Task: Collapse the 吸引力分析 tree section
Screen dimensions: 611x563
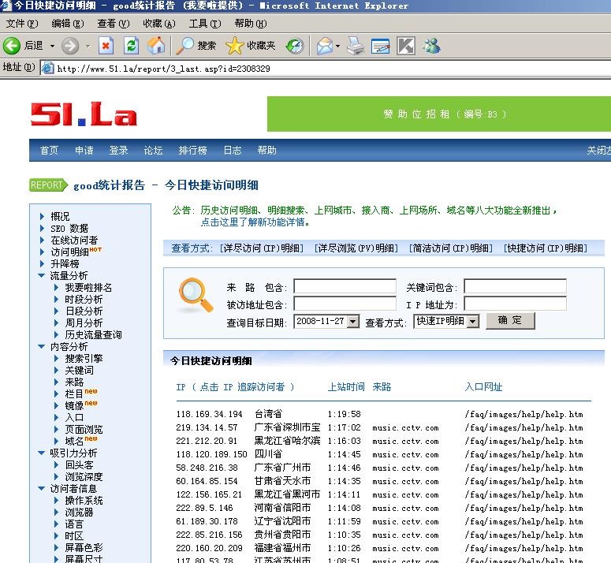Action: [42, 453]
